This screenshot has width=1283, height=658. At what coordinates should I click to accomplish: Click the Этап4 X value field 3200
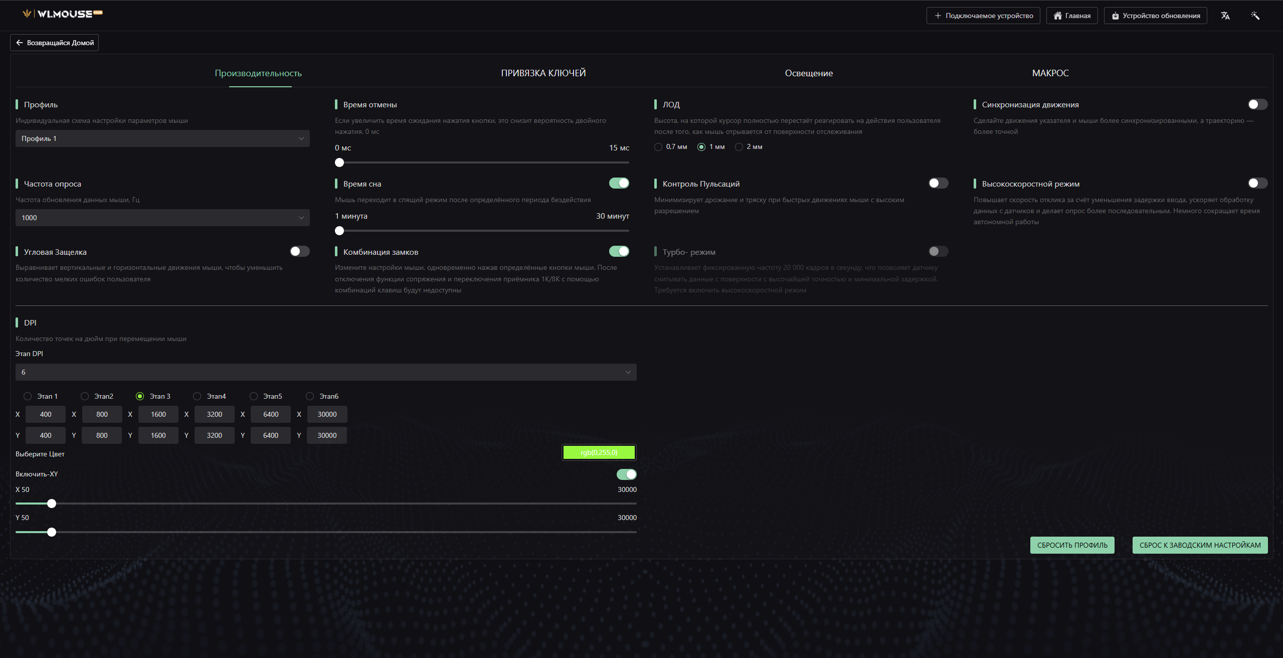coord(214,414)
